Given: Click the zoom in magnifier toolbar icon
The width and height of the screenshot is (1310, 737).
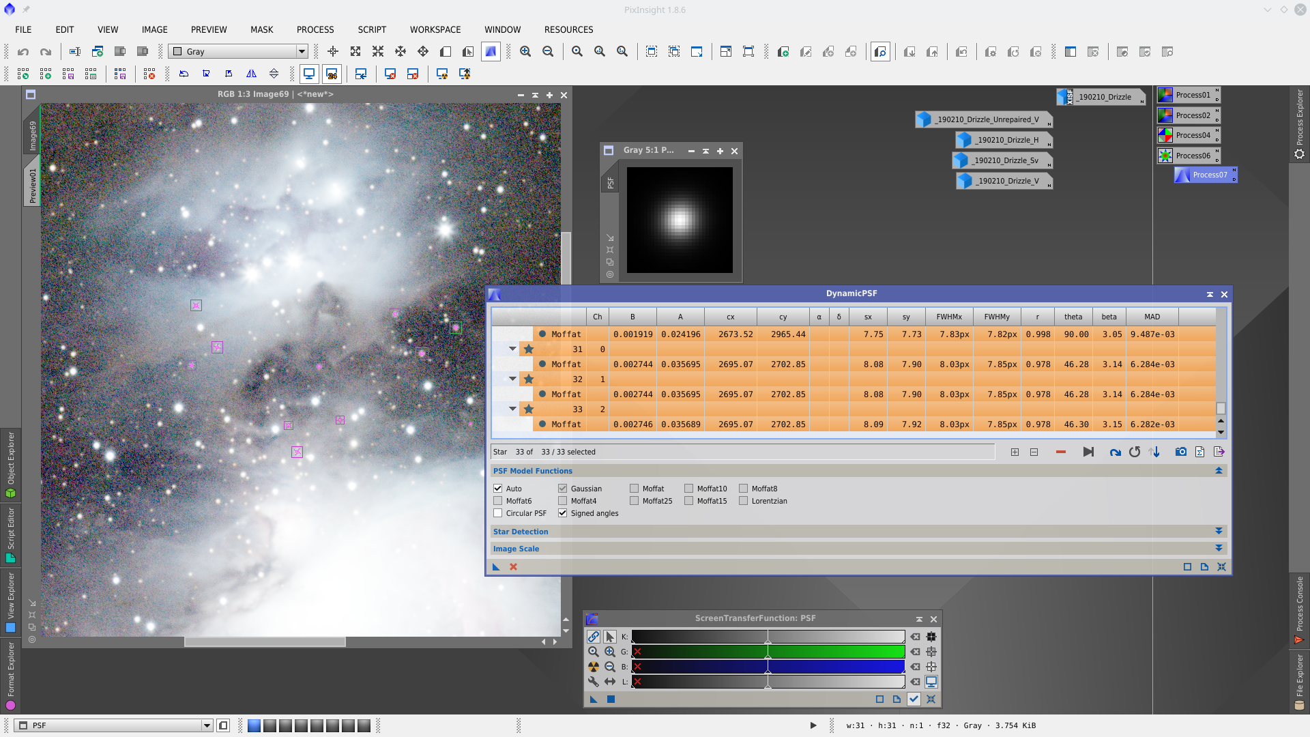Looking at the screenshot, I should 525,52.
